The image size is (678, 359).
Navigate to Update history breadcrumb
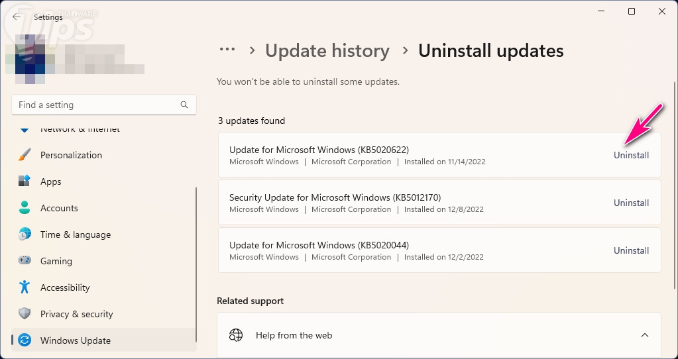[327, 51]
